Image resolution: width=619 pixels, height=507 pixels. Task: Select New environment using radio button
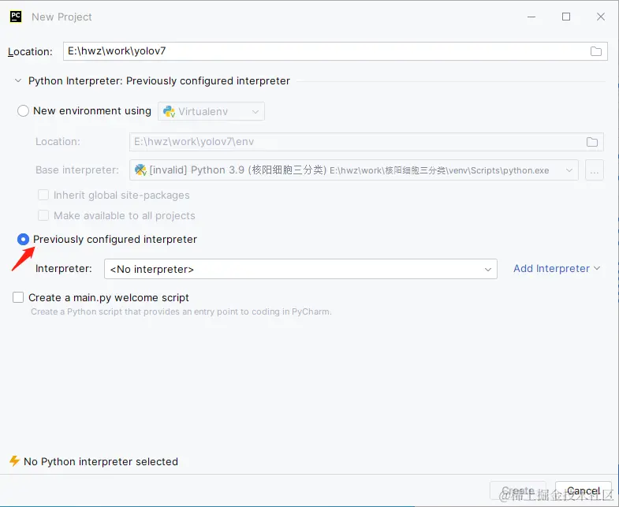click(24, 111)
